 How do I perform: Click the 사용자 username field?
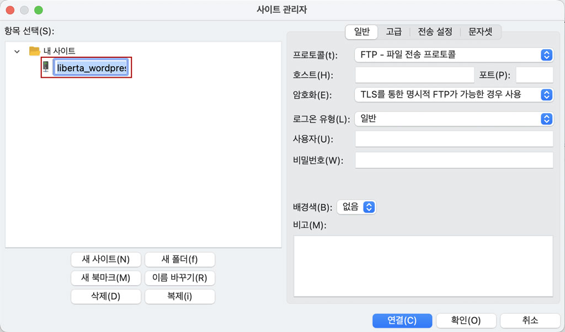pos(454,139)
